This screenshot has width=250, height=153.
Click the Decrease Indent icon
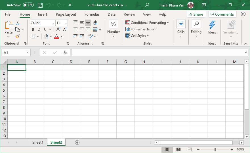pos(75,36)
